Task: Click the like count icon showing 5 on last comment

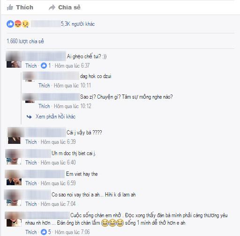Action: tap(44, 232)
